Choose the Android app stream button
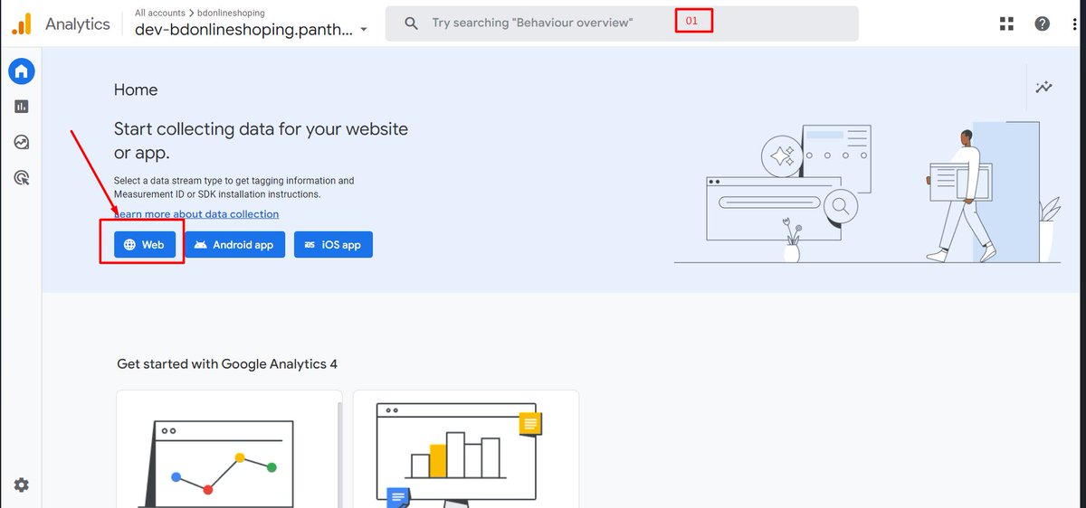This screenshot has height=508, width=1086. tap(235, 245)
